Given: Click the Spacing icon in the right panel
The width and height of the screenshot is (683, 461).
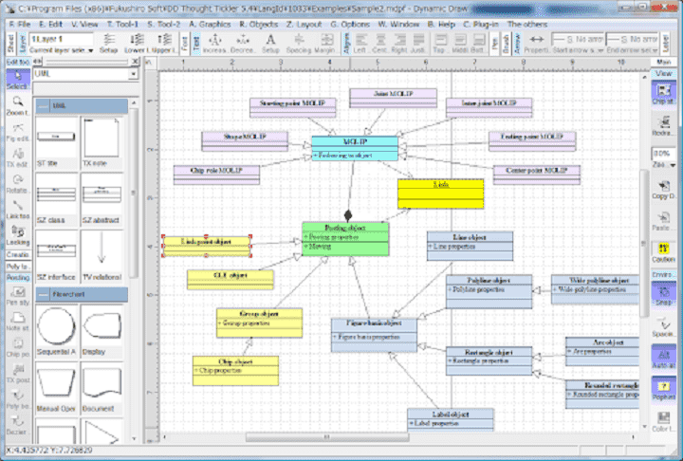Looking at the screenshot, I should coord(663,327).
